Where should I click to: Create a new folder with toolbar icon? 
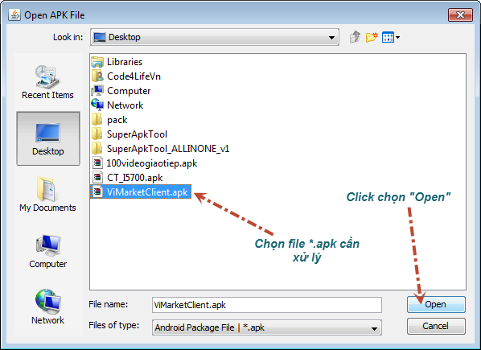pos(372,37)
